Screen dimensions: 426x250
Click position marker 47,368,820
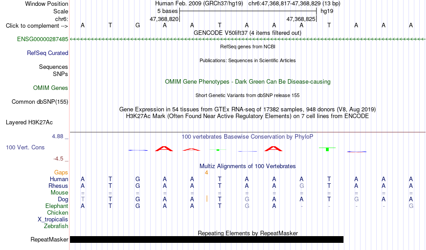[164, 19]
